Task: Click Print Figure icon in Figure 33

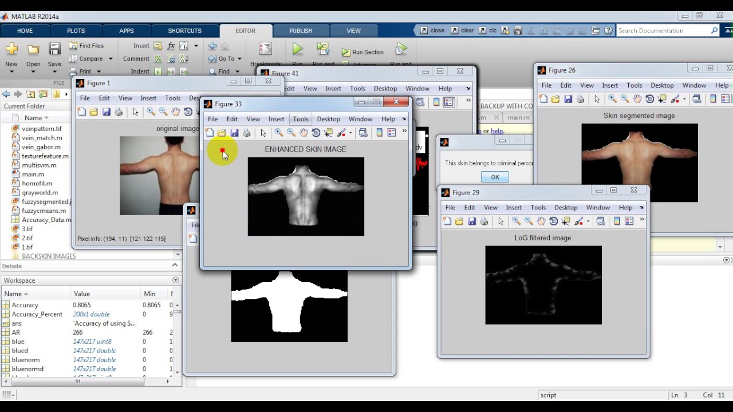Action: pos(247,133)
